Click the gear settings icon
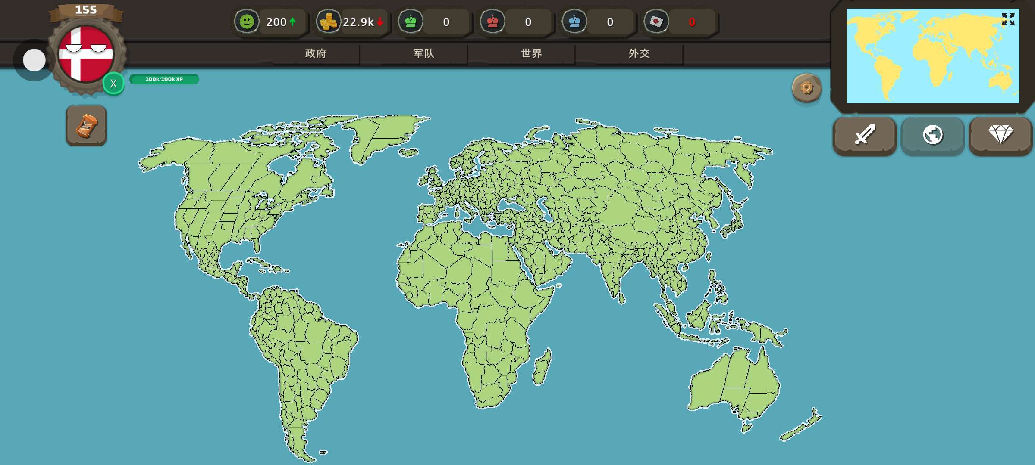The width and height of the screenshot is (1035, 465). point(806,88)
